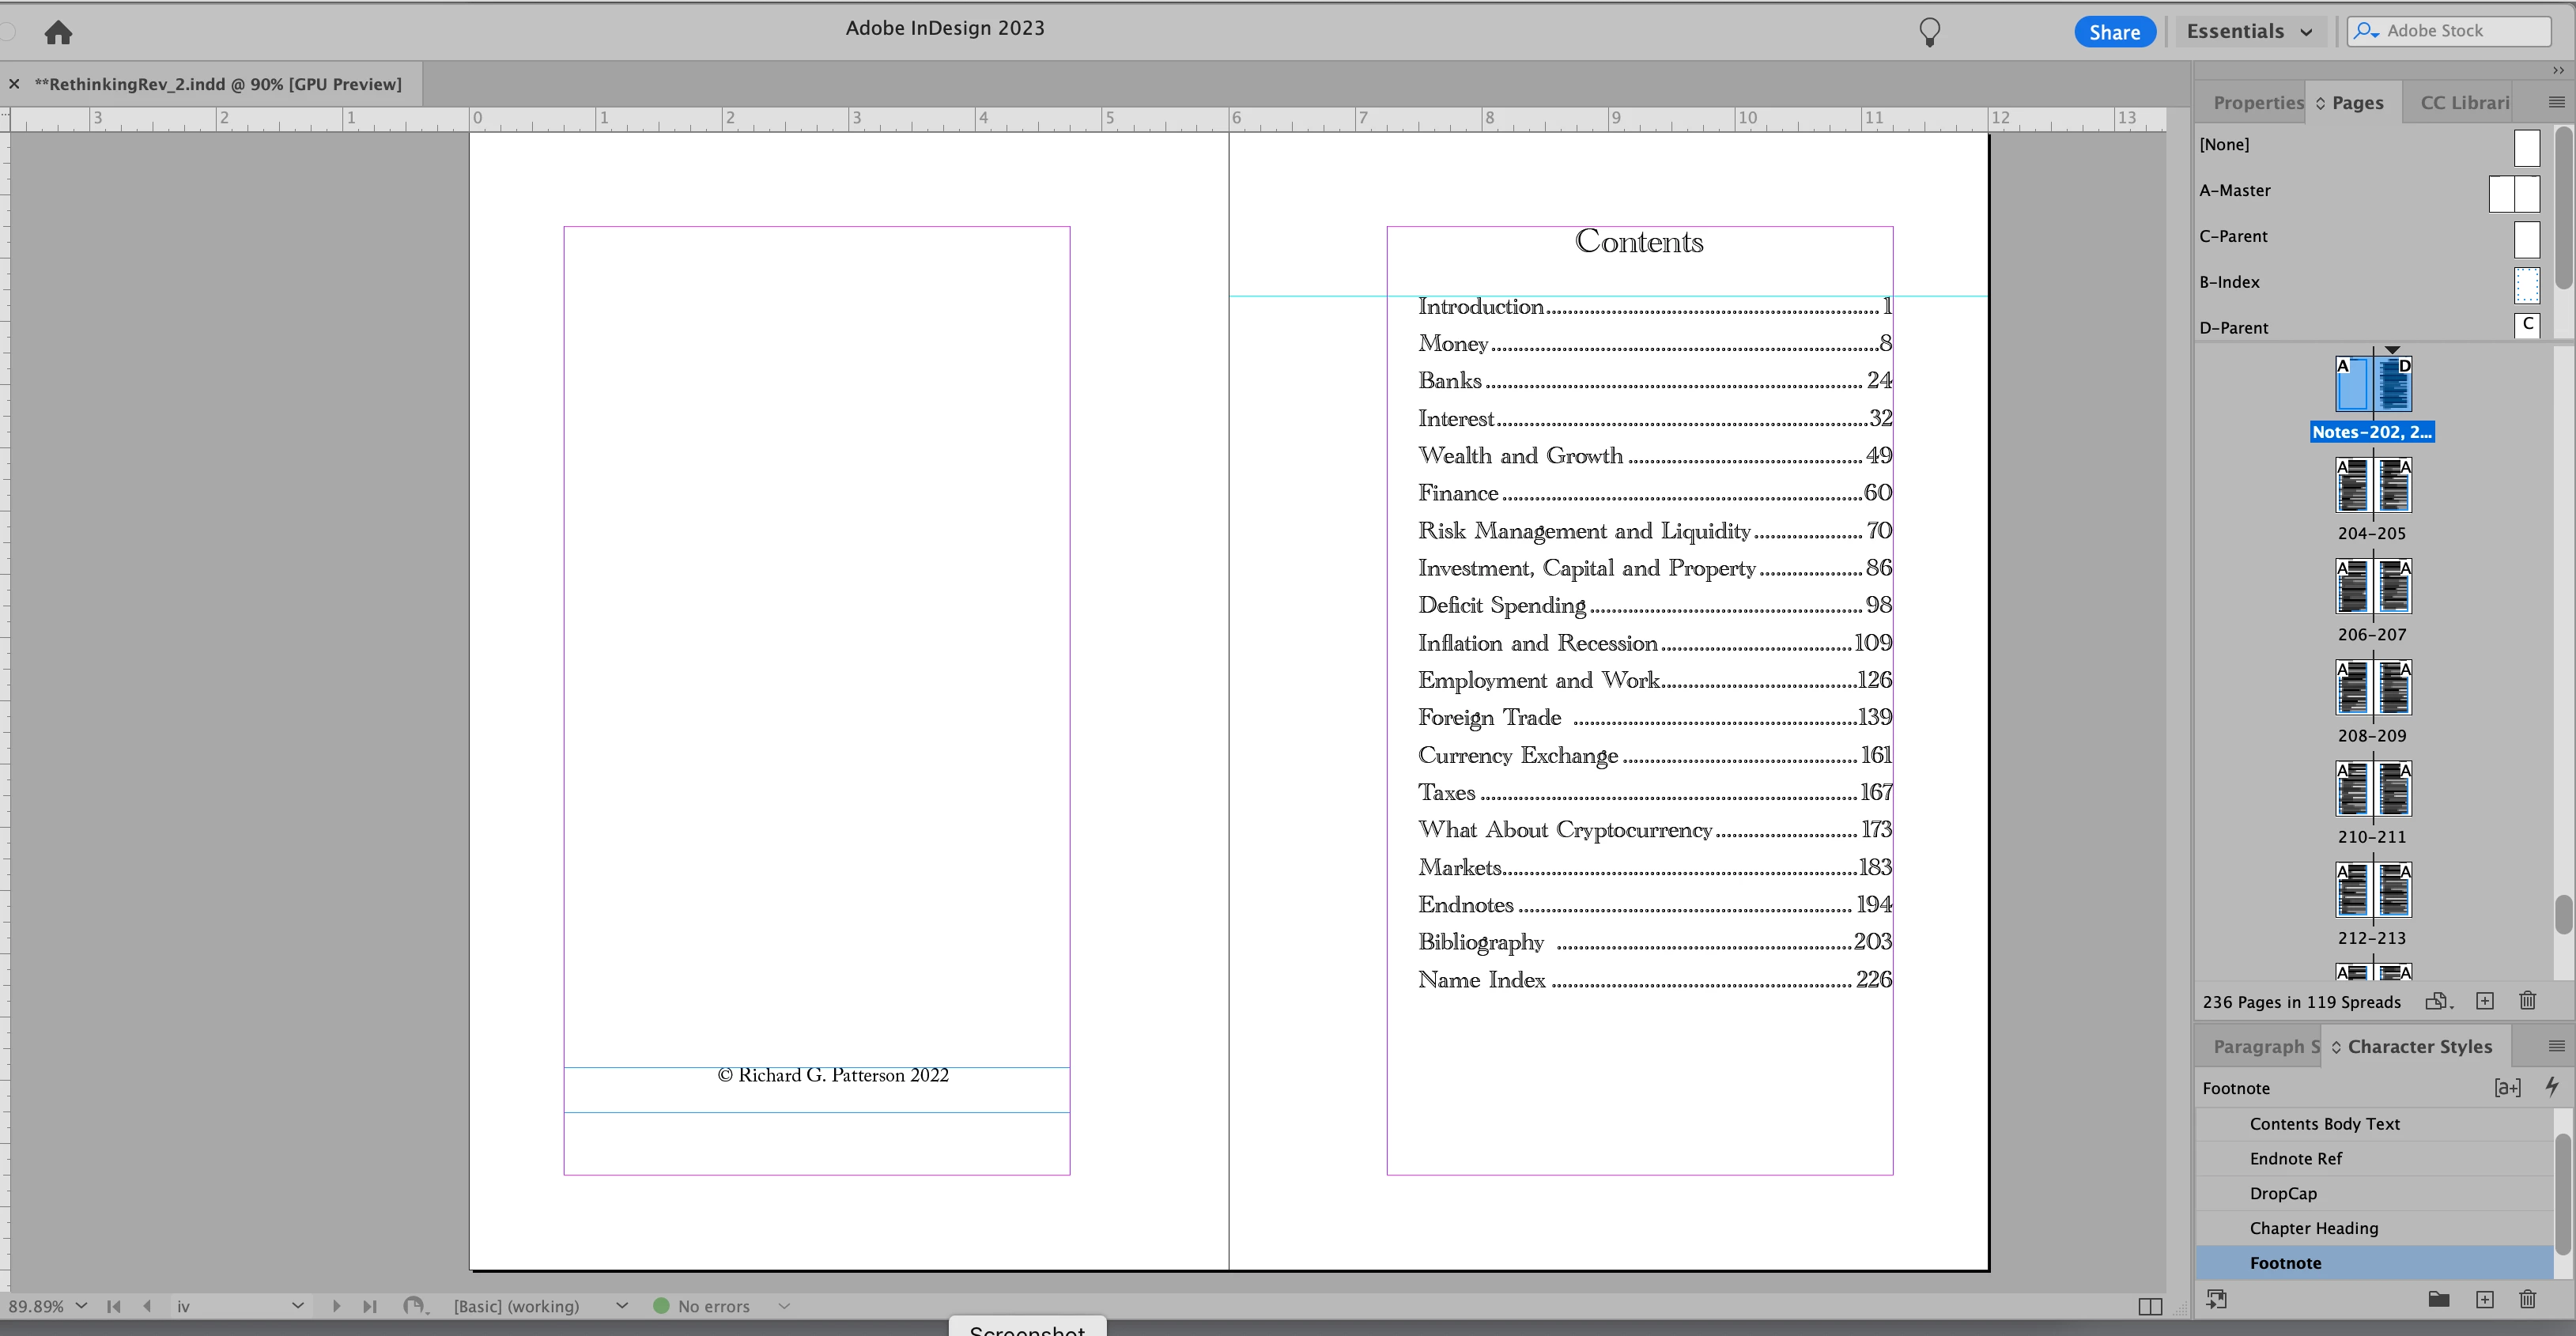Delete selected pages with trash icon

click(x=2527, y=1001)
